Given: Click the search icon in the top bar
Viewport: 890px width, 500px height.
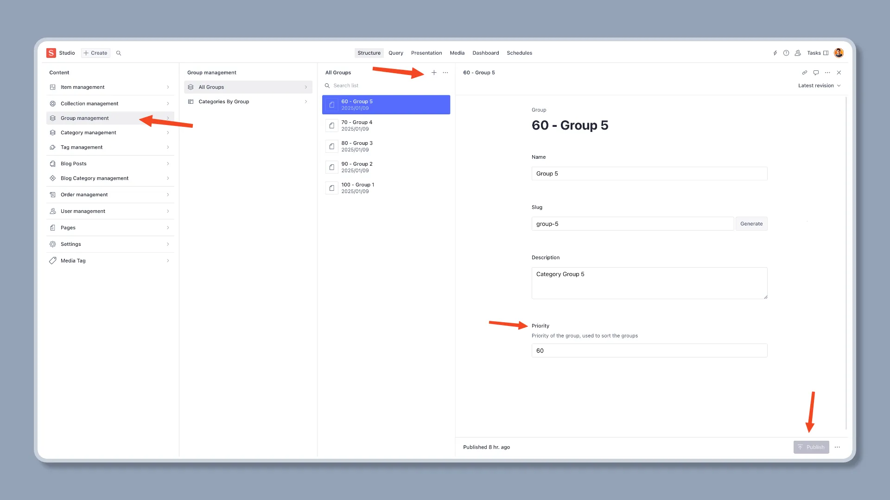Looking at the screenshot, I should (x=119, y=52).
